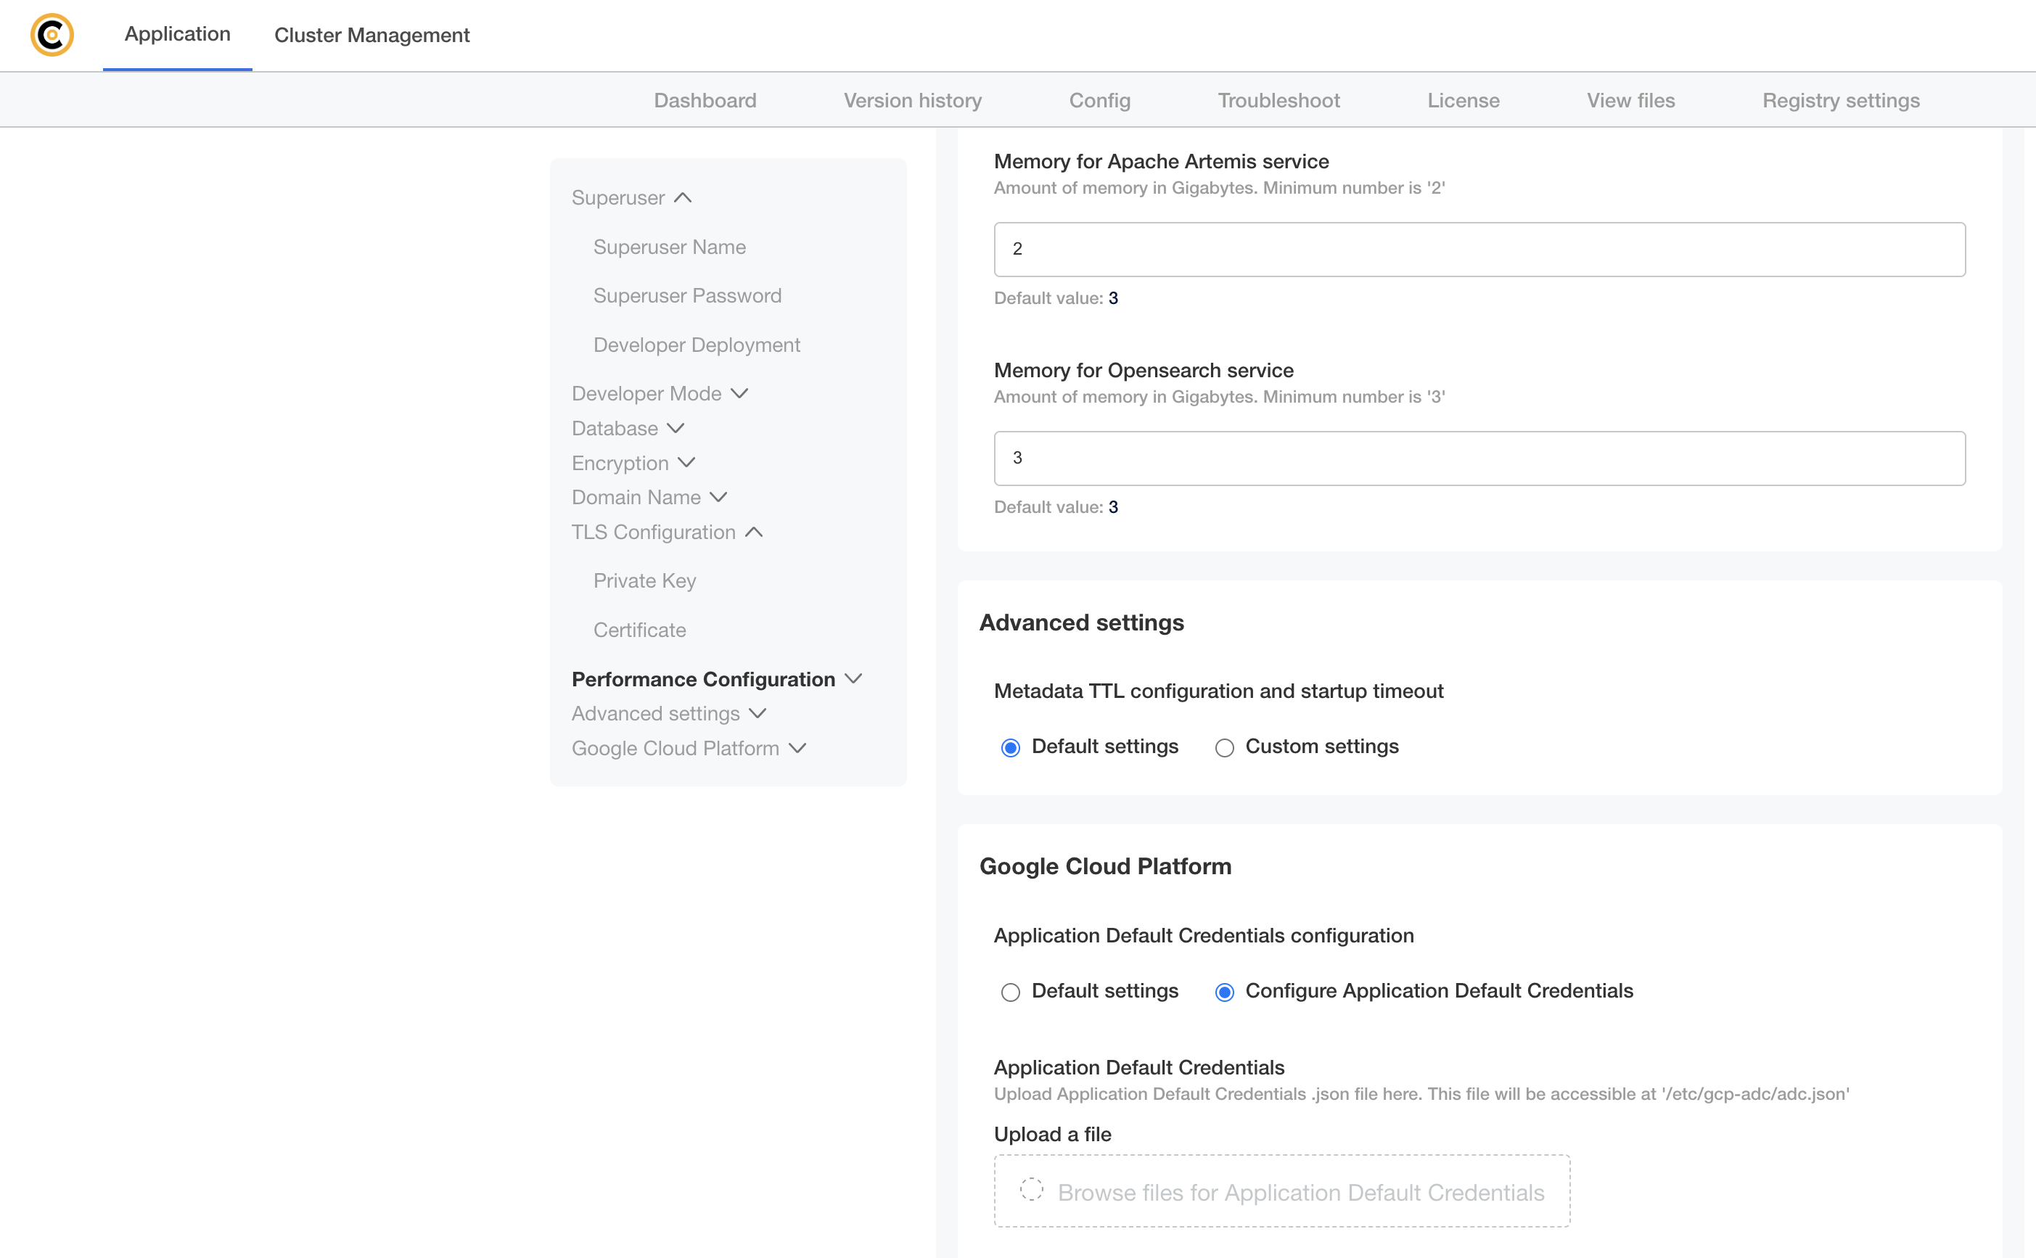Go to View files tab

click(x=1631, y=100)
